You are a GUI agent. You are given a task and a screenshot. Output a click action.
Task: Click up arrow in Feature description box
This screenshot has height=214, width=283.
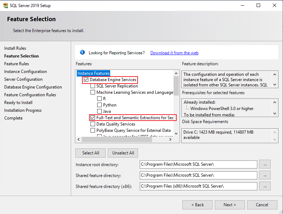(x=275, y=74)
